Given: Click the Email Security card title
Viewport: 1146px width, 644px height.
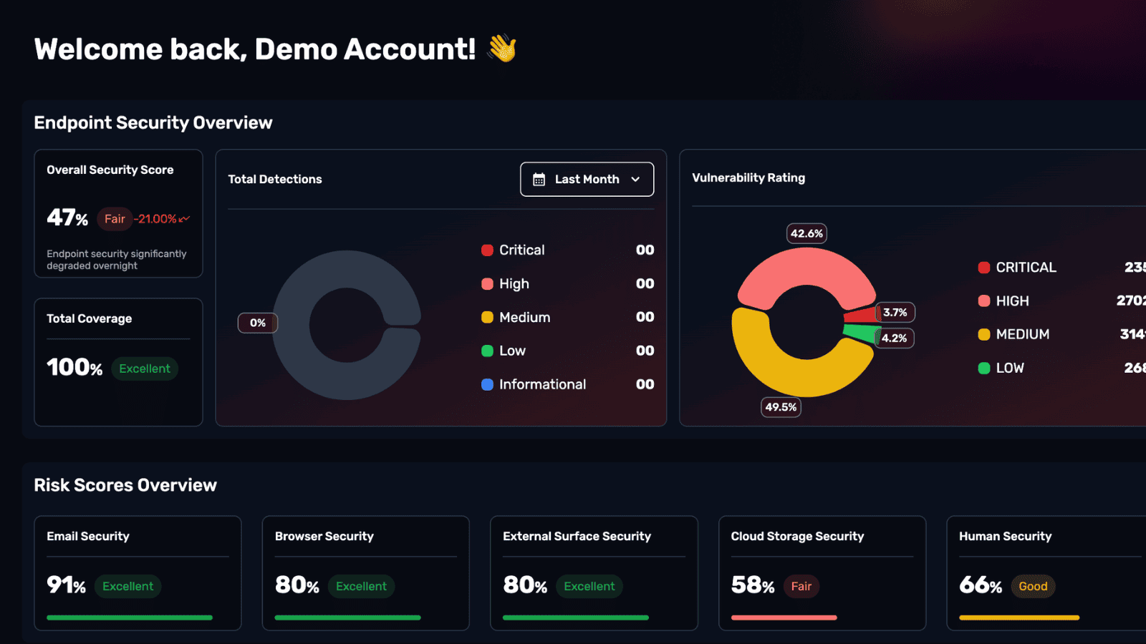Looking at the screenshot, I should [x=88, y=537].
